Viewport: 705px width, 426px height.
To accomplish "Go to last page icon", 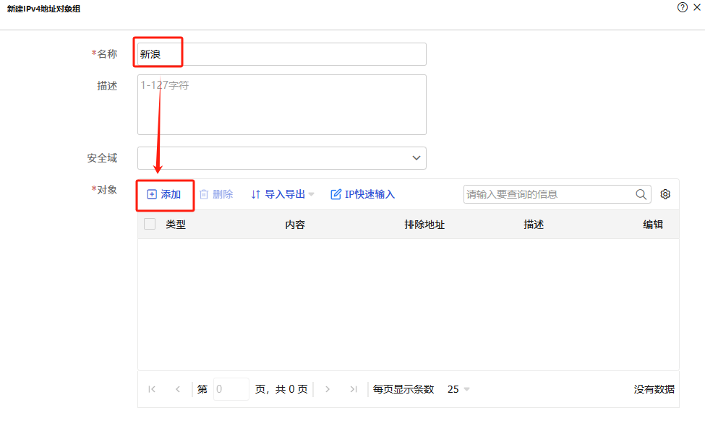I will [354, 389].
